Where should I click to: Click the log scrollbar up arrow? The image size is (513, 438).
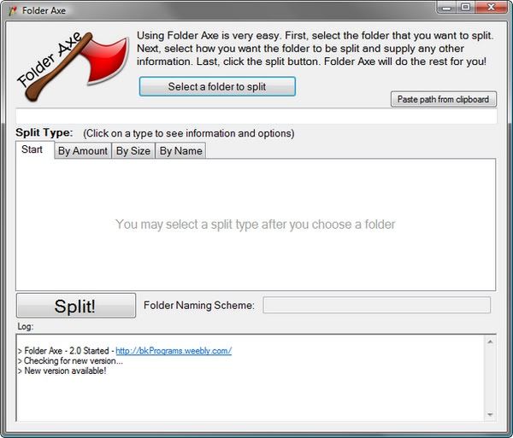[490, 342]
